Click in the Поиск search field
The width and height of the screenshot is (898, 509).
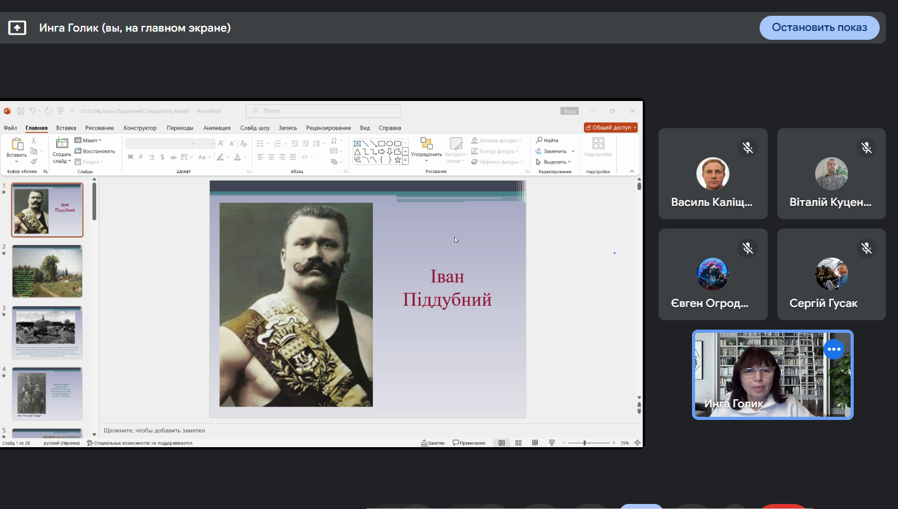click(323, 111)
